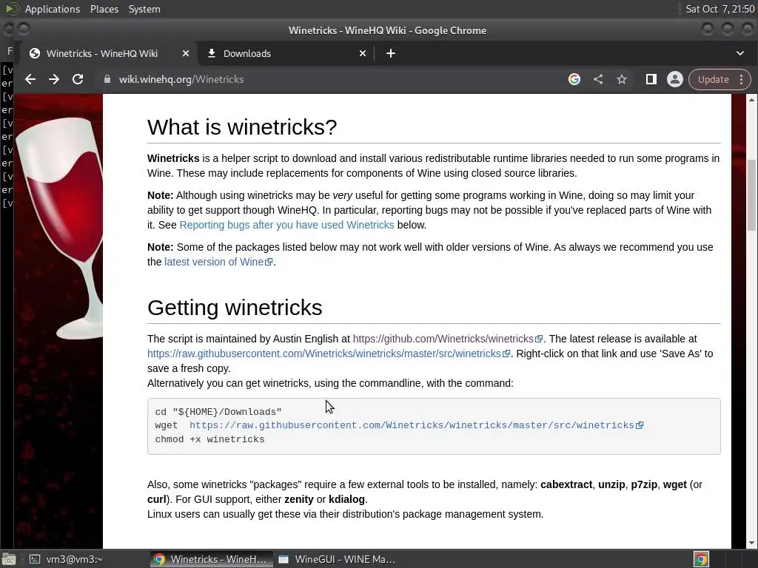Close the Winetricks - WineHQ Wiki tab
Image resolution: width=758 pixels, height=568 pixels.
pyautogui.click(x=186, y=53)
